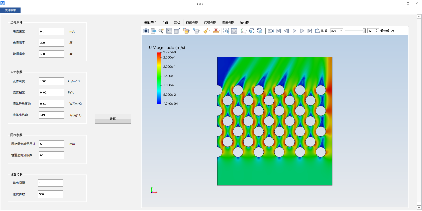Rotate view clockwise icon

click(x=252, y=31)
